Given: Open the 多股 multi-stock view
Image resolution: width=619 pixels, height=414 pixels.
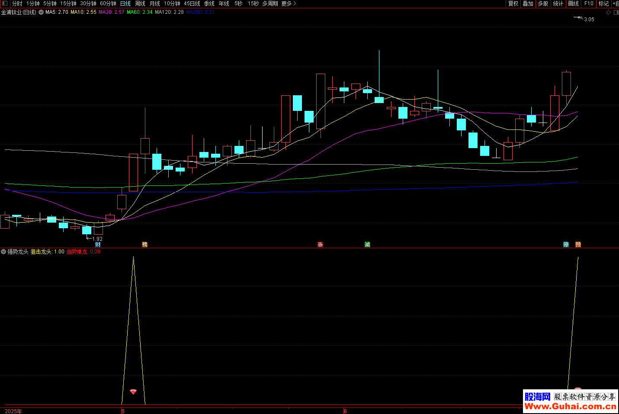Looking at the screenshot, I should click(x=543, y=3).
